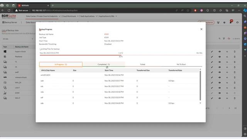Delete the Win-F backup job
This screenshot has height=139, width=247.
coord(235,98)
